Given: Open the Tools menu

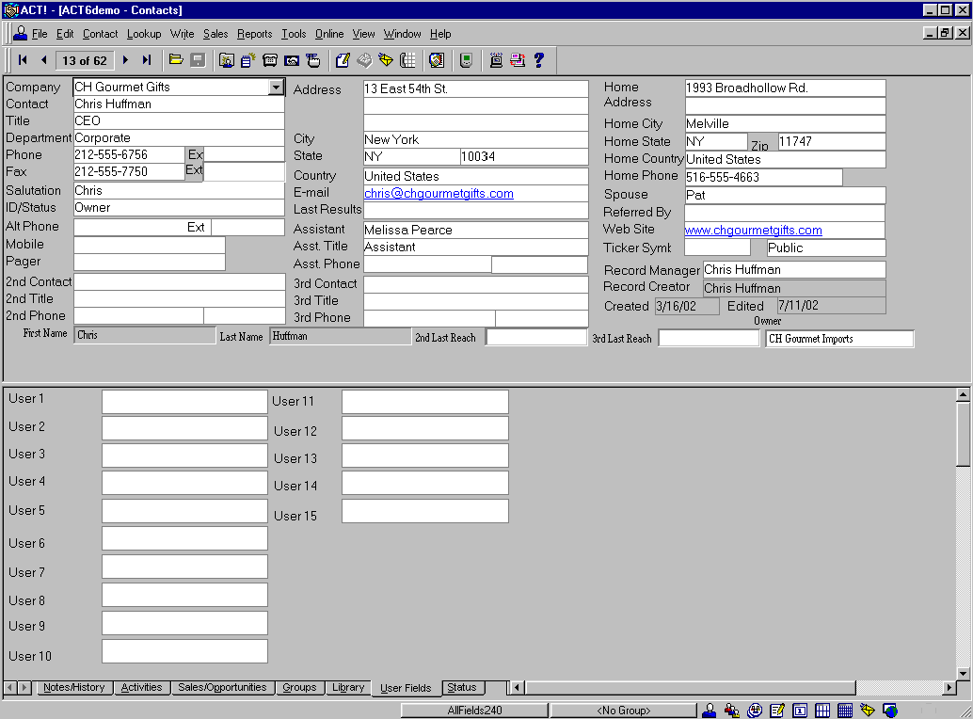Looking at the screenshot, I should click(294, 34).
